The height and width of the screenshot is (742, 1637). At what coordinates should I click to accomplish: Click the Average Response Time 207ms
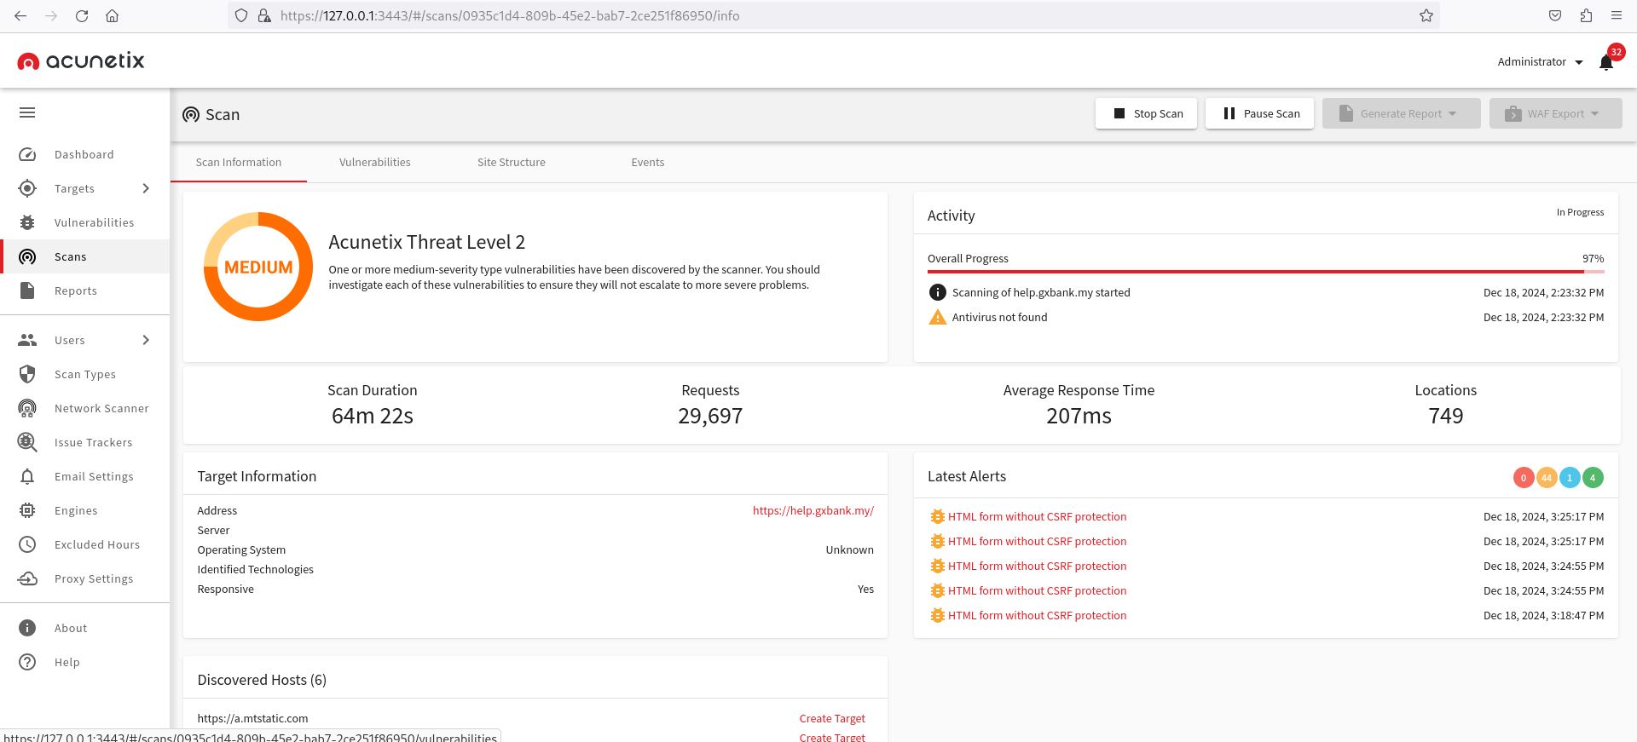(x=1079, y=416)
